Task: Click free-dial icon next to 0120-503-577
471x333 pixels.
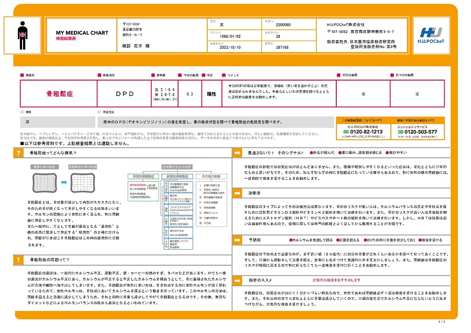Action: click(x=400, y=132)
